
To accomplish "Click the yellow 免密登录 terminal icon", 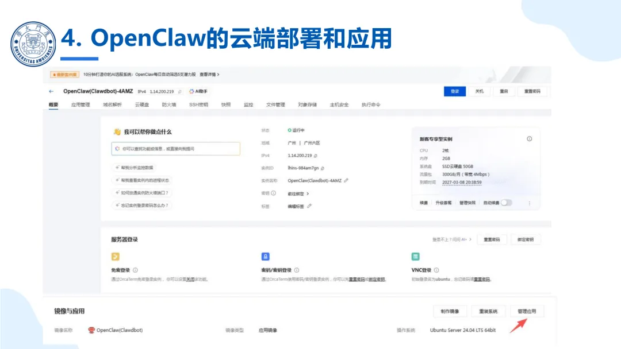I will tap(115, 257).
